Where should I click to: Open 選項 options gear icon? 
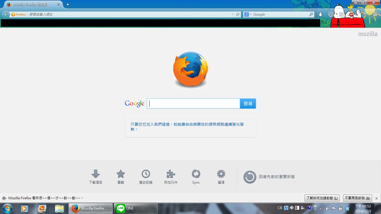[x=221, y=177]
